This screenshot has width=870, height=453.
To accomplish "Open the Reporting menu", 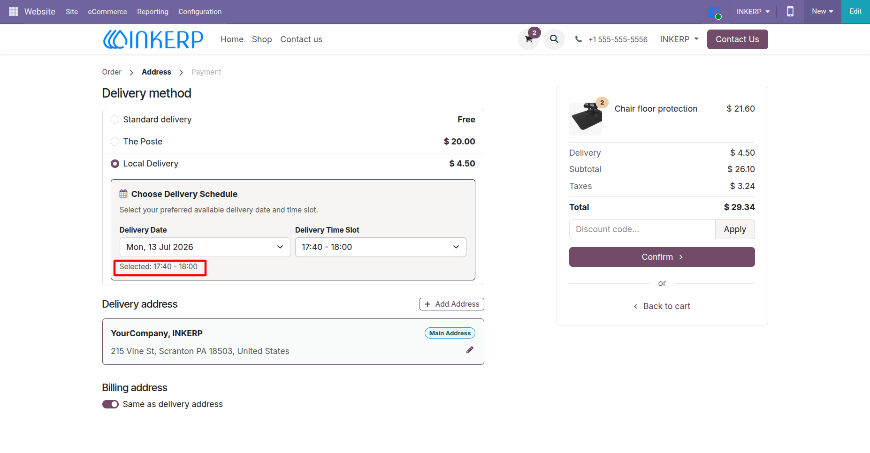I will tap(153, 11).
